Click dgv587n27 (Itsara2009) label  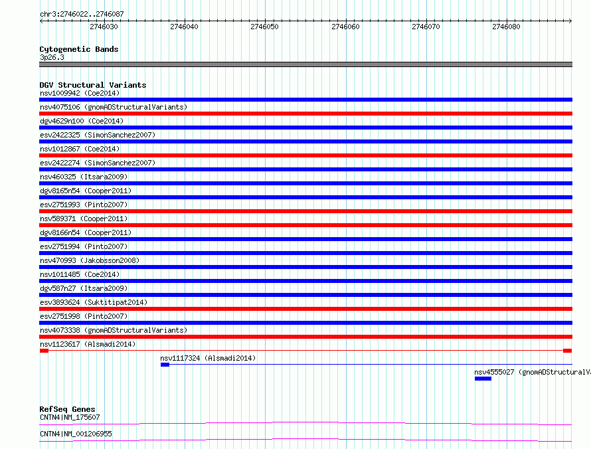(84, 288)
